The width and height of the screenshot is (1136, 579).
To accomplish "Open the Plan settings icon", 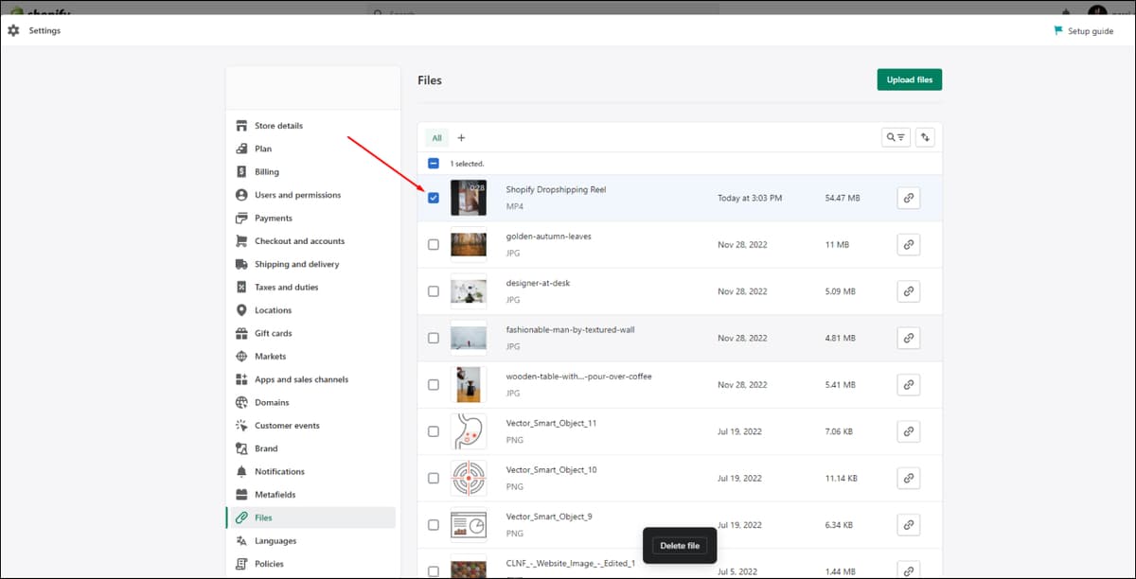I will 241,149.
